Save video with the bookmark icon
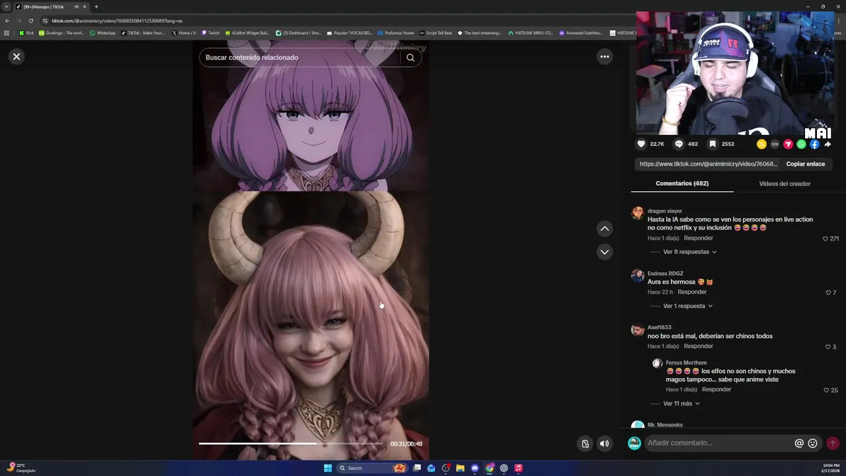 (712, 144)
